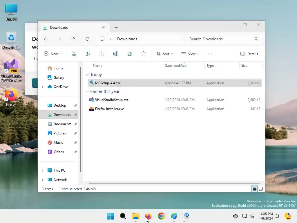Click the search magnifier in the Search Downloads box
Screen dimensions: 297x223
(256, 39)
